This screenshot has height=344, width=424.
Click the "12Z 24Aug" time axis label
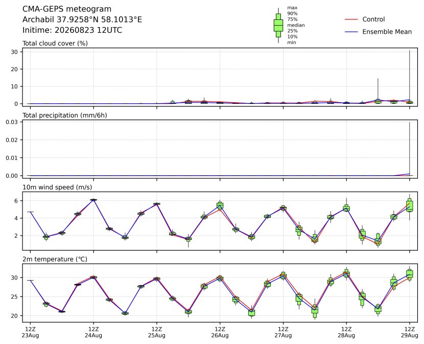(93, 332)
